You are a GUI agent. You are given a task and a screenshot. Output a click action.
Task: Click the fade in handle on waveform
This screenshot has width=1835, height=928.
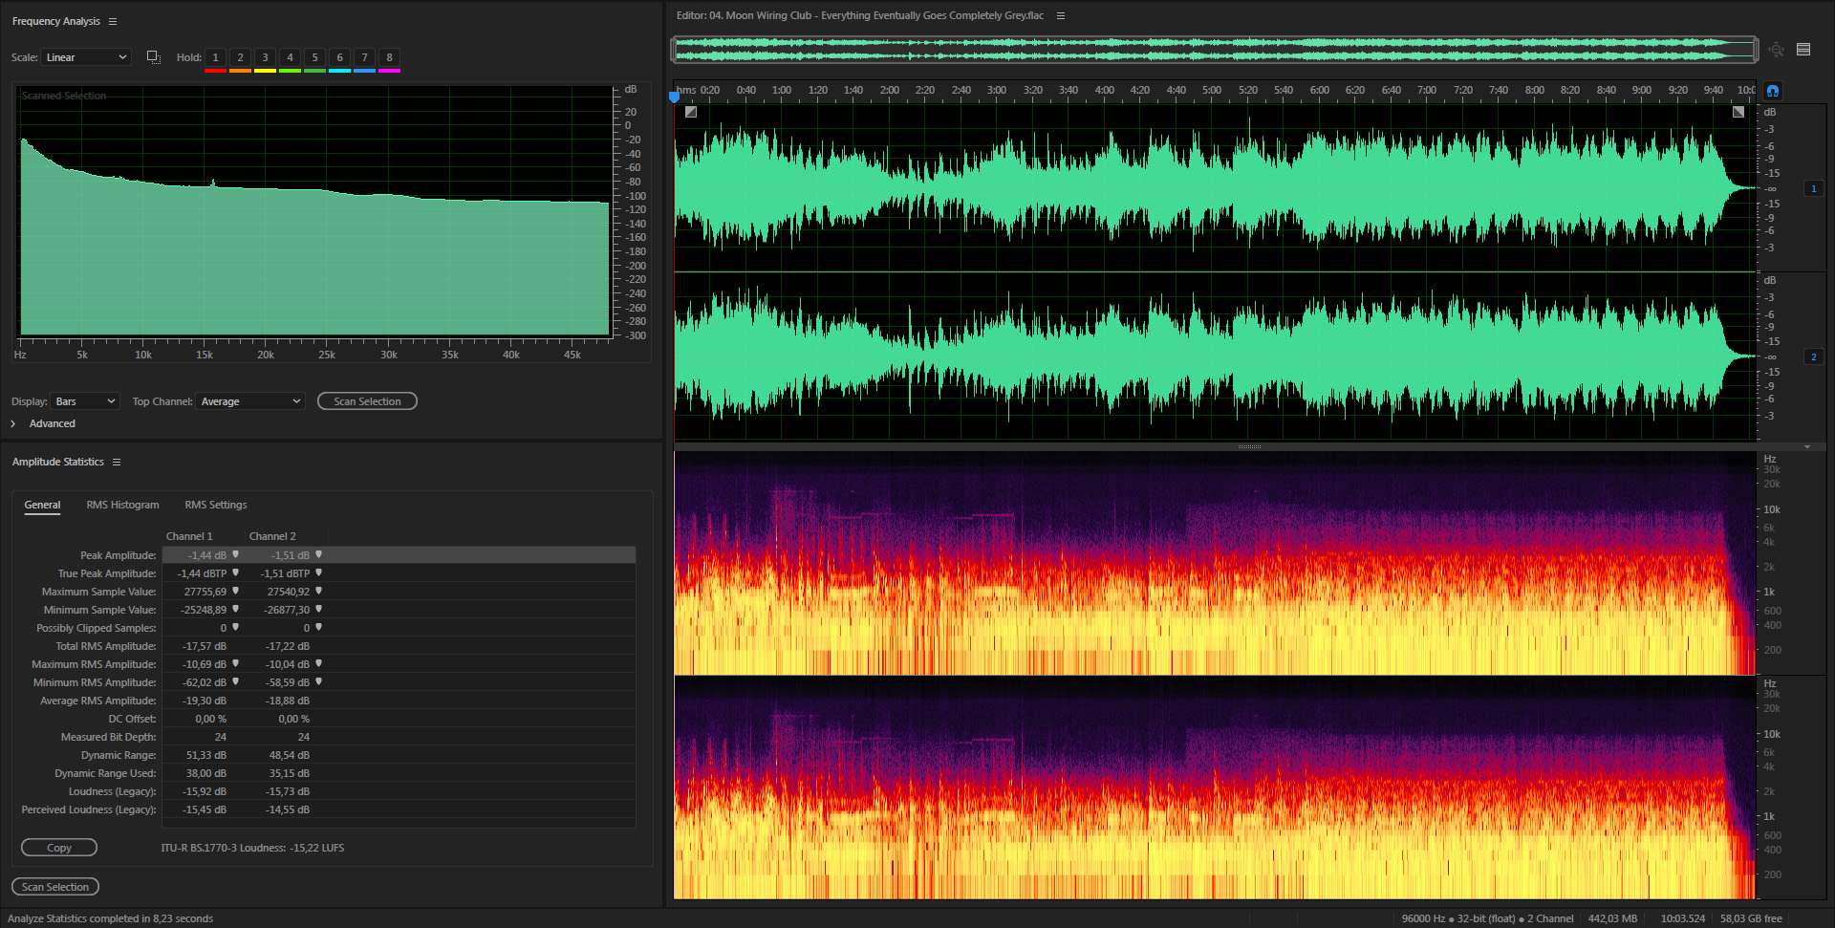(691, 112)
